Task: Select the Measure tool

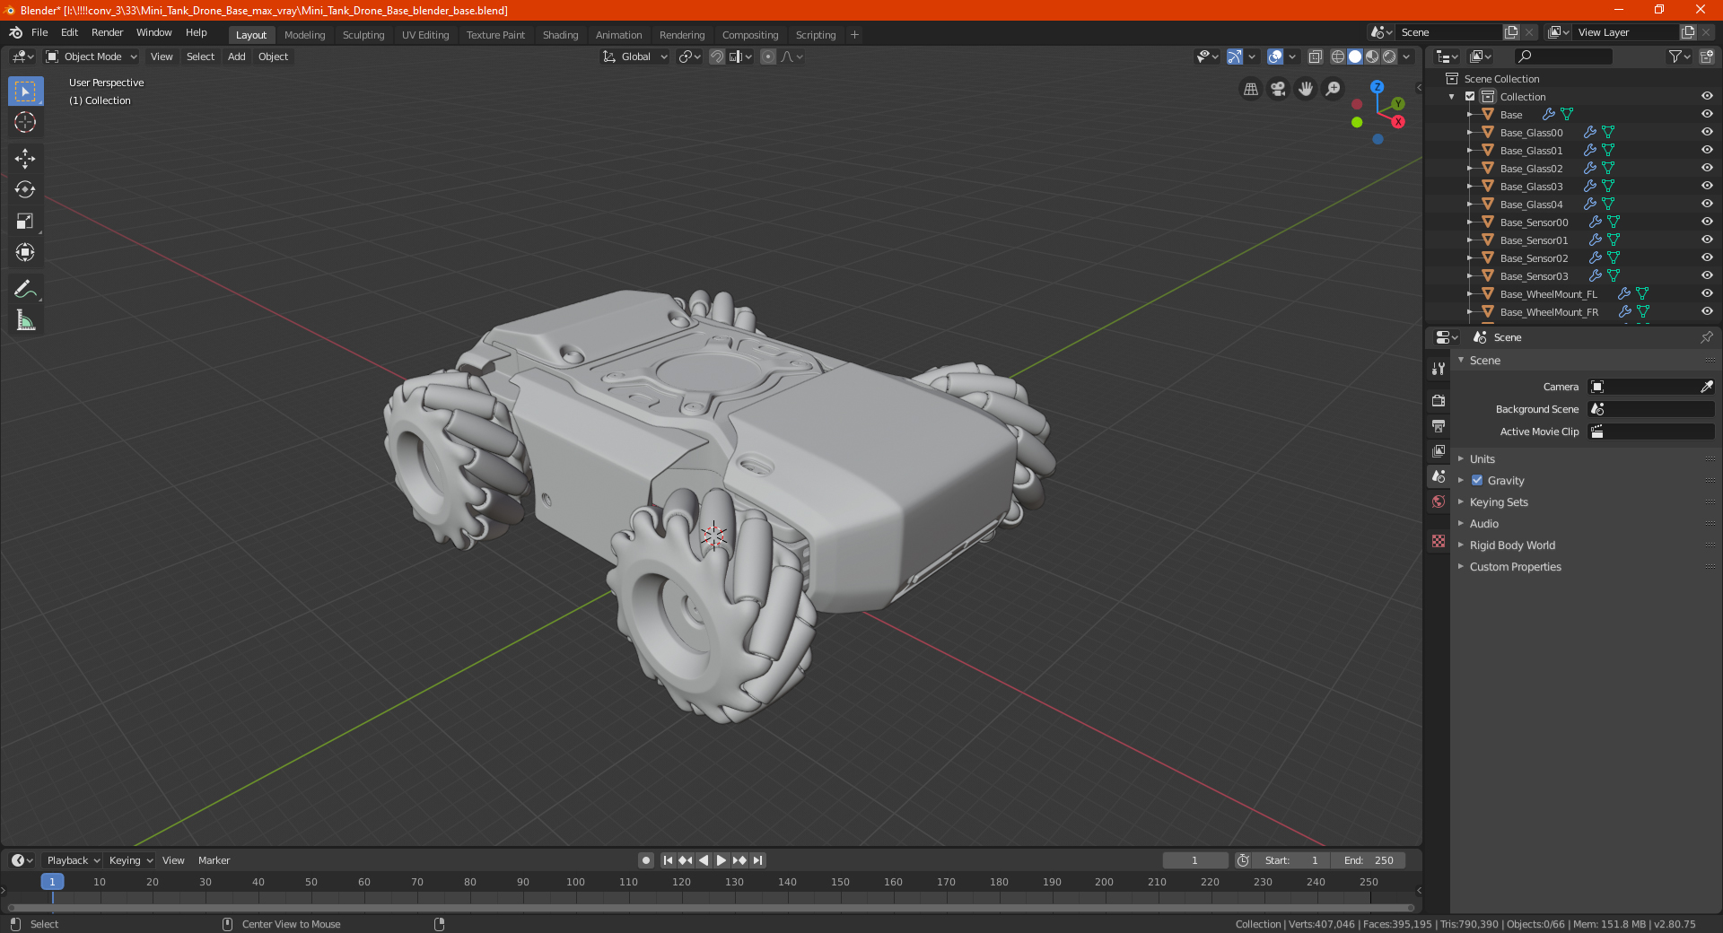Action: [25, 321]
